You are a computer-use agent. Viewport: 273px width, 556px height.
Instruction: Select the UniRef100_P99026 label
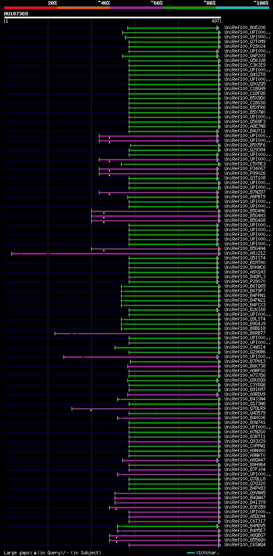tap(245, 174)
